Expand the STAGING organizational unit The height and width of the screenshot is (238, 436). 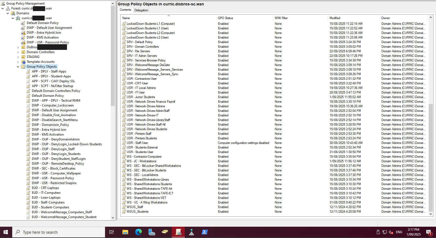click(18, 57)
